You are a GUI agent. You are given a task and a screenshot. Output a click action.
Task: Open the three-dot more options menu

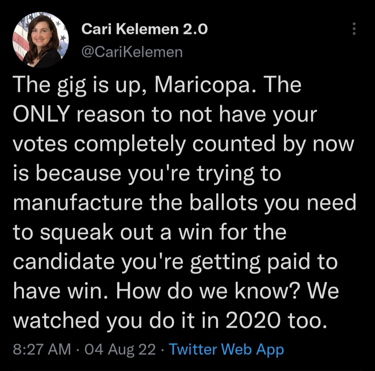[x=354, y=29]
